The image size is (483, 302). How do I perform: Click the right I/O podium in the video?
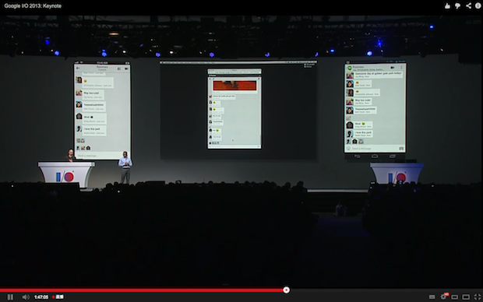pyautogui.click(x=397, y=174)
